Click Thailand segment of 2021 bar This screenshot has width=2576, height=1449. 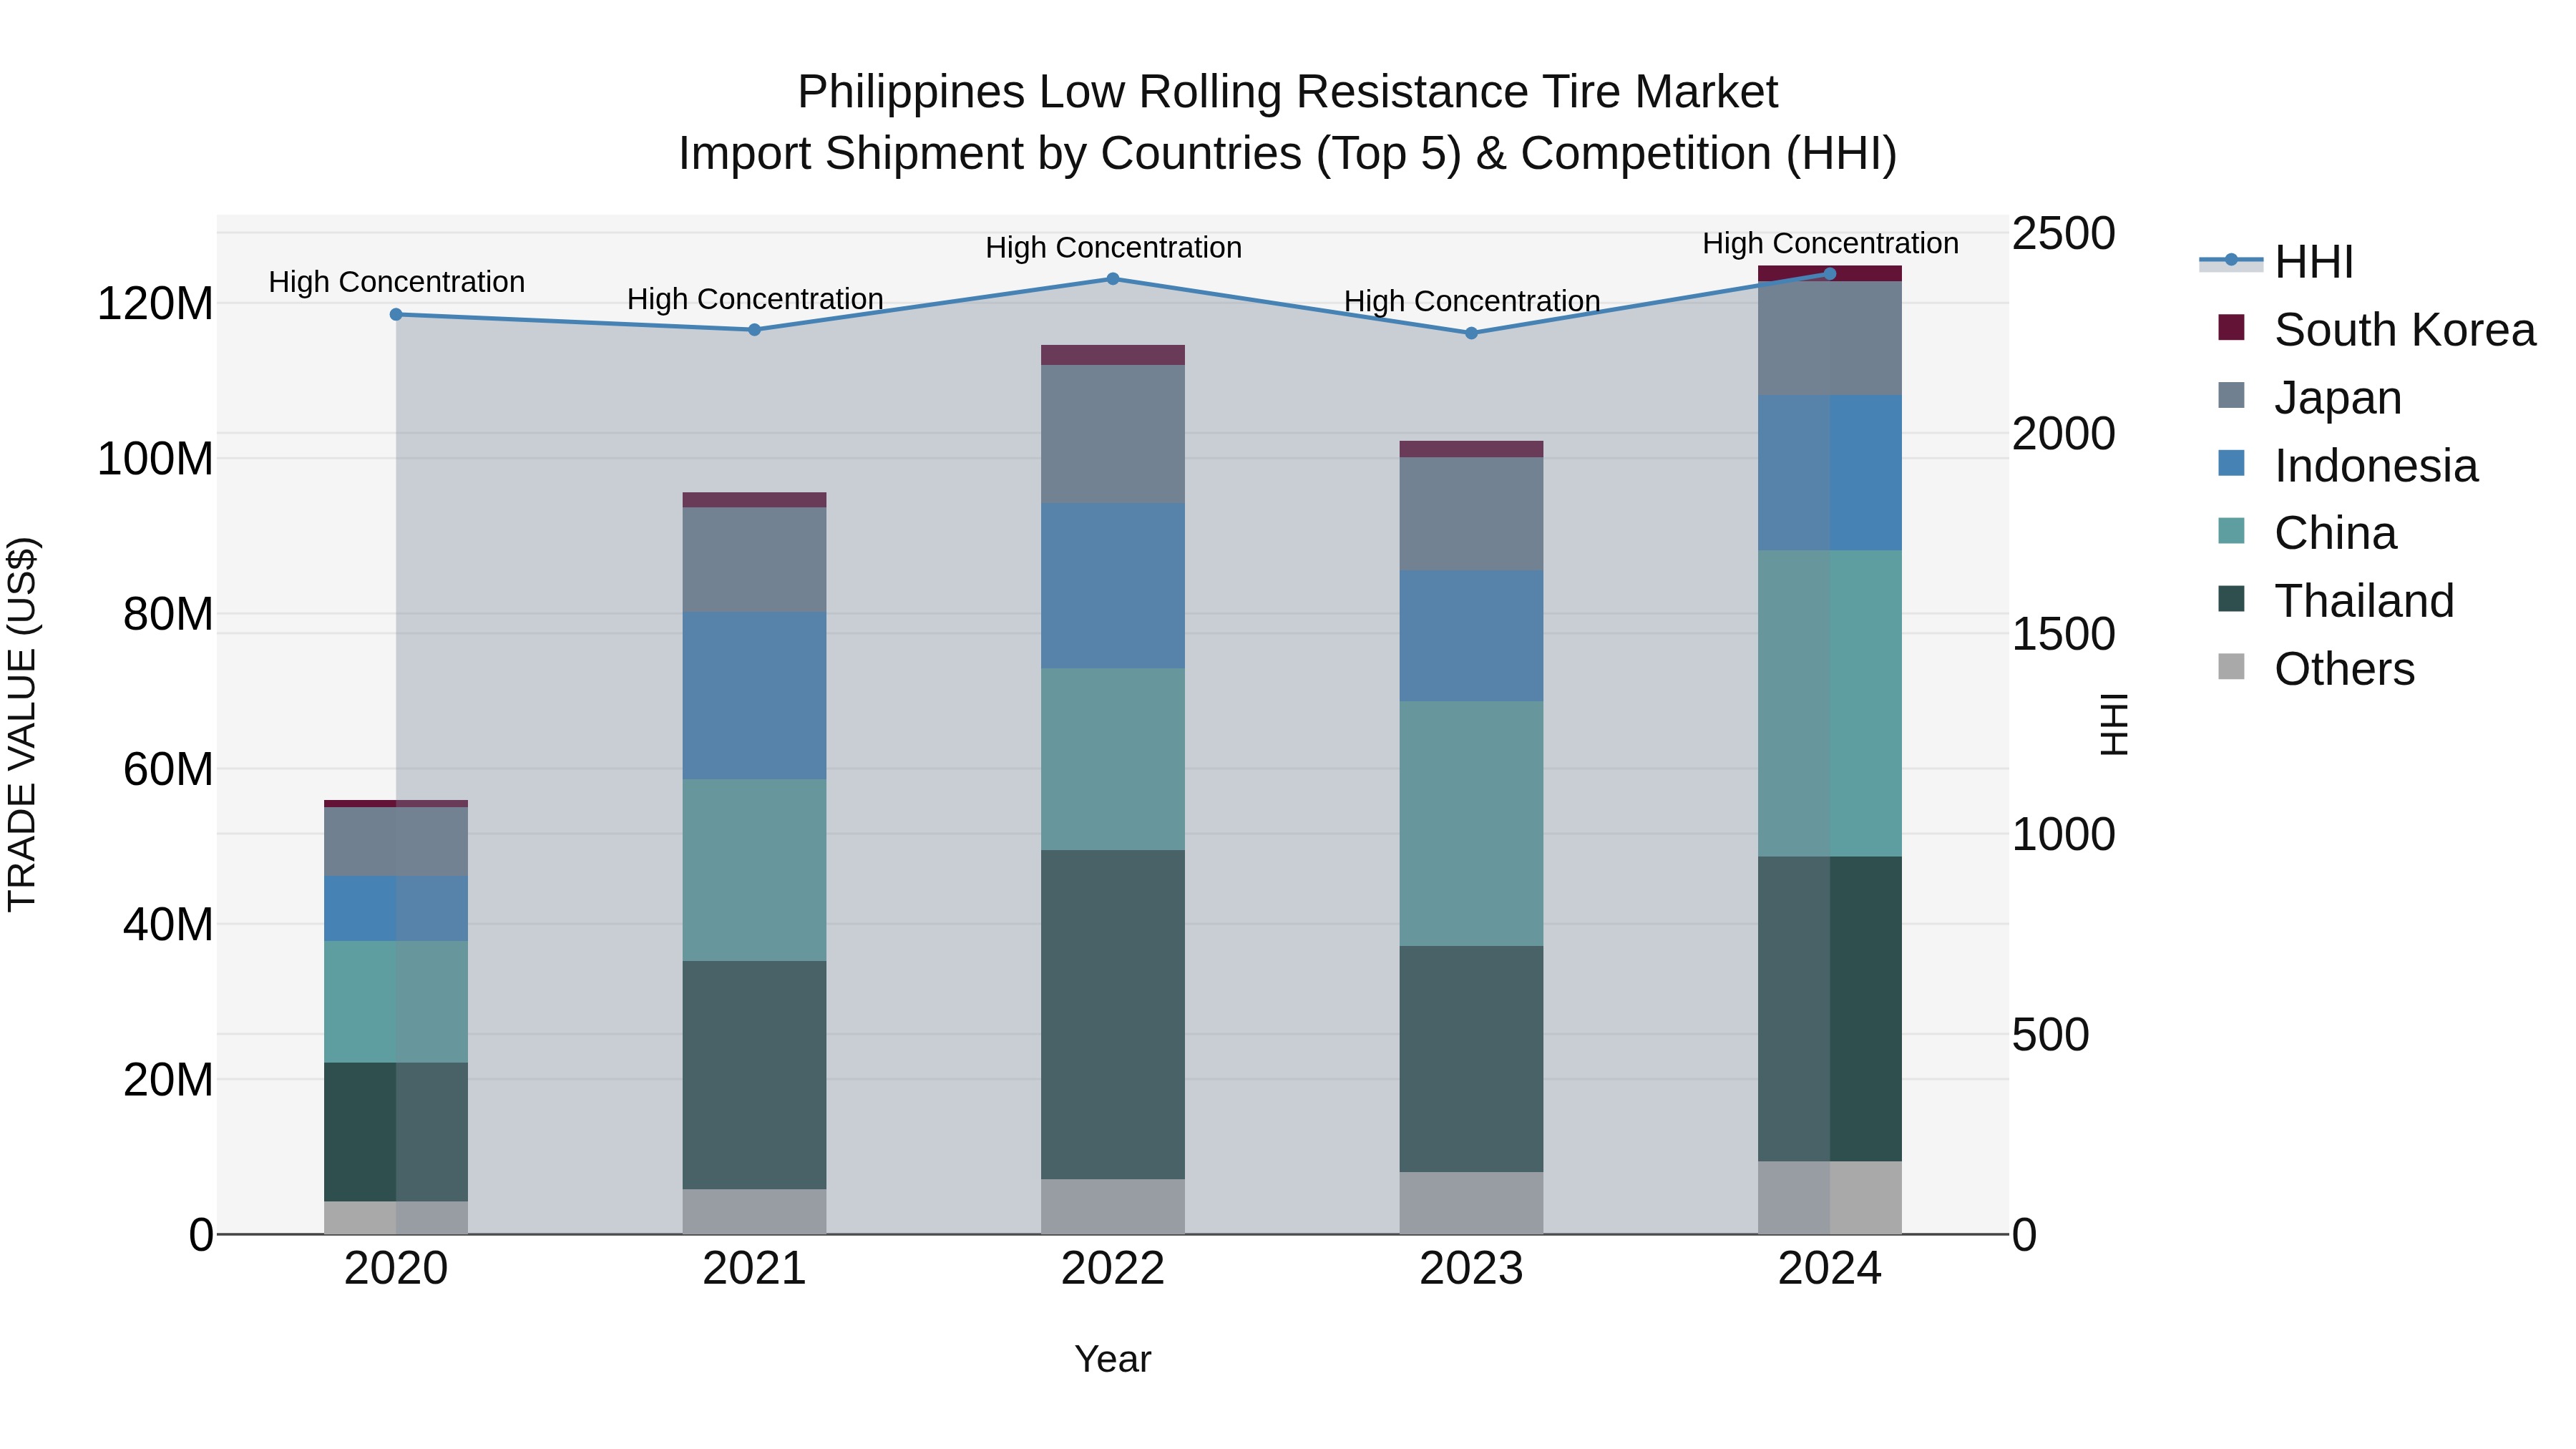(755, 1075)
